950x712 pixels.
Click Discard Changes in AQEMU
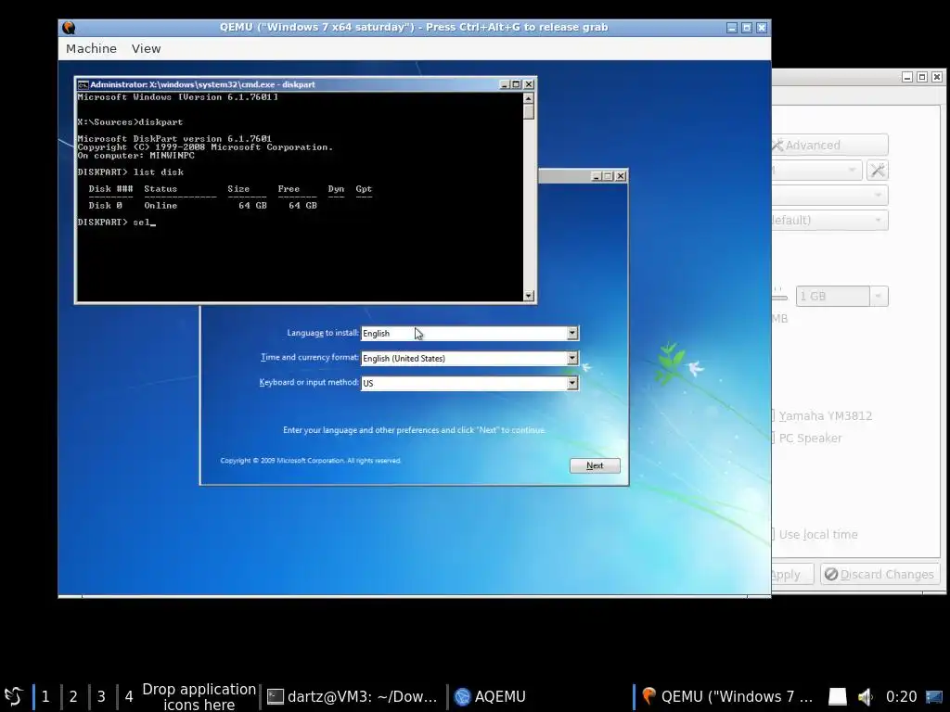click(x=879, y=574)
